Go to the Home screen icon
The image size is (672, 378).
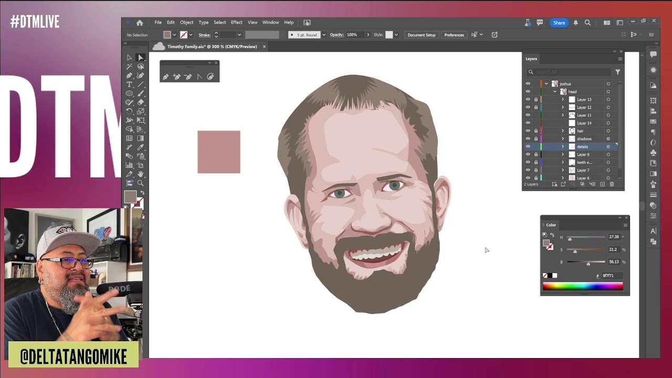140,23
